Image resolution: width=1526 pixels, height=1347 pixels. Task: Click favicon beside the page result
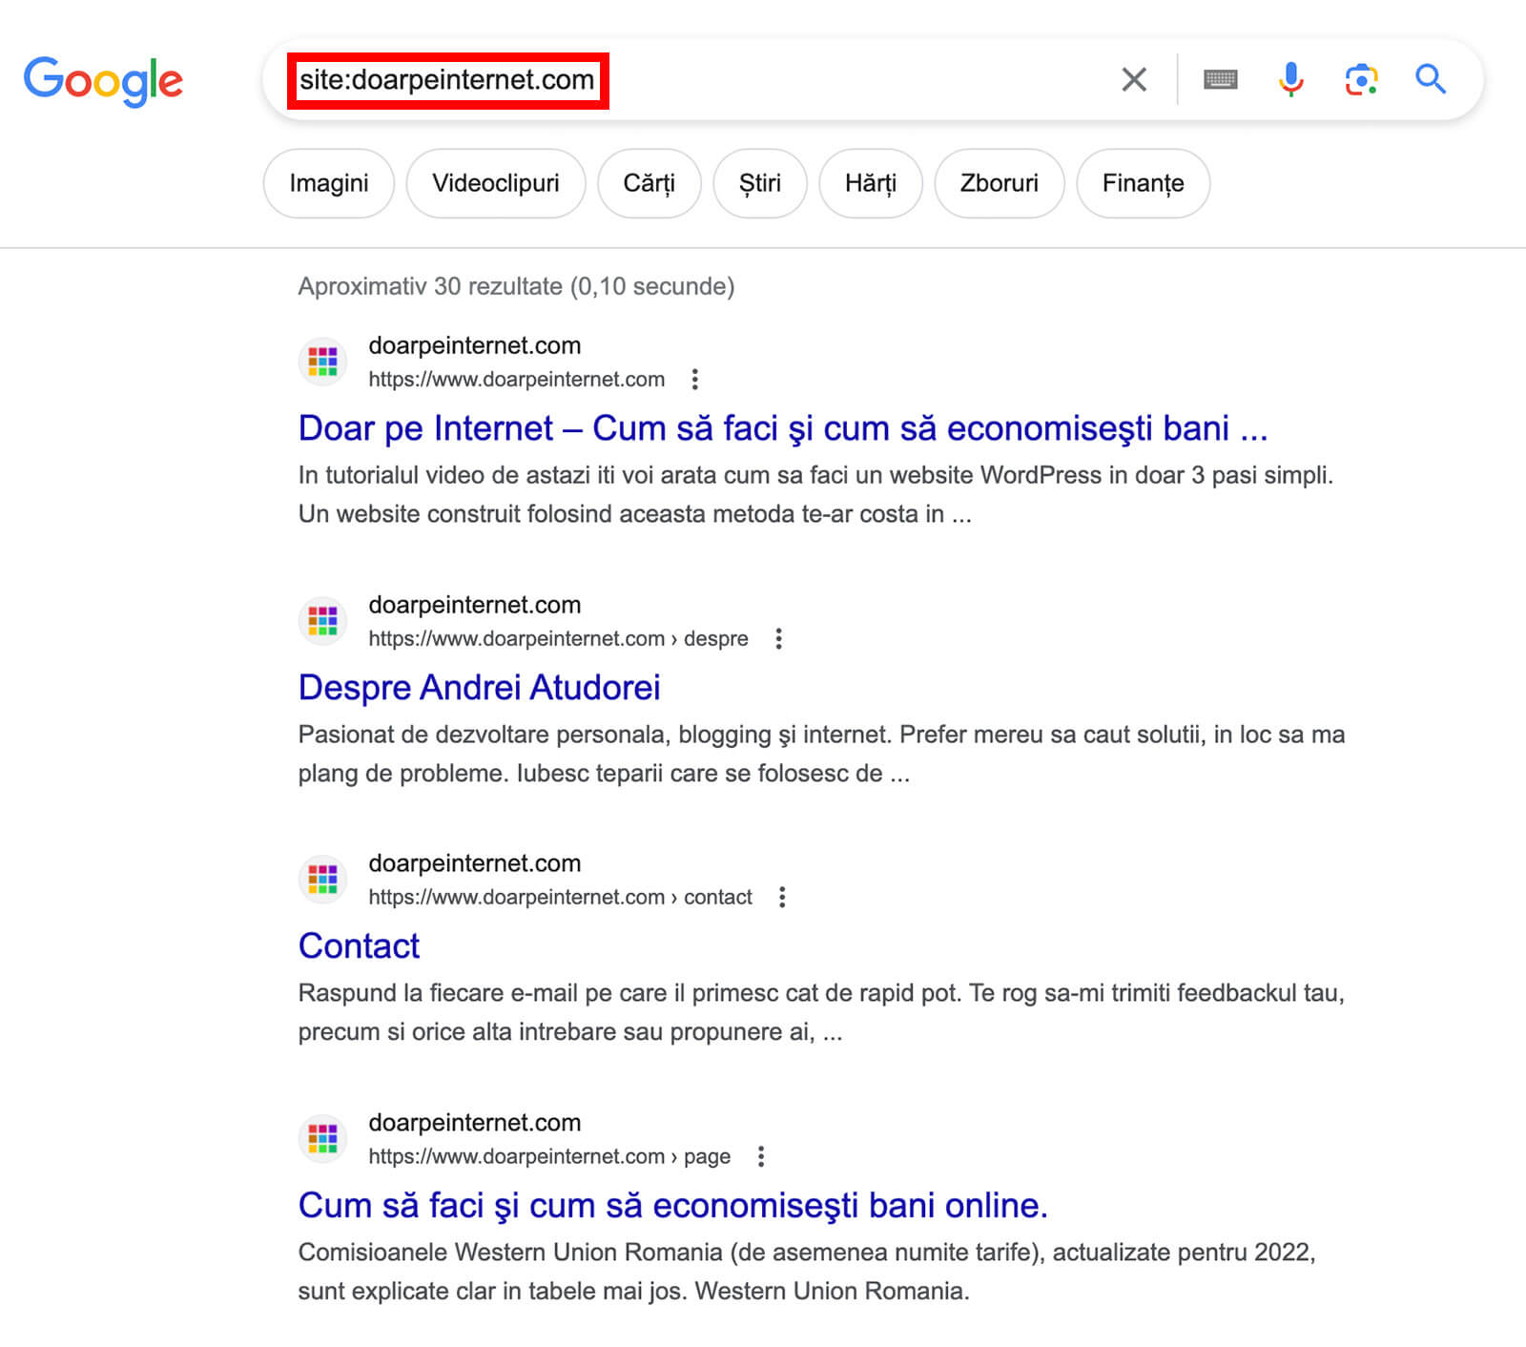coord(322,1139)
